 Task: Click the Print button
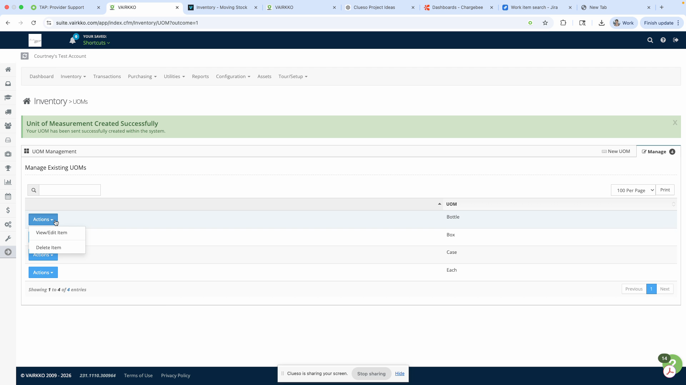coord(665,190)
